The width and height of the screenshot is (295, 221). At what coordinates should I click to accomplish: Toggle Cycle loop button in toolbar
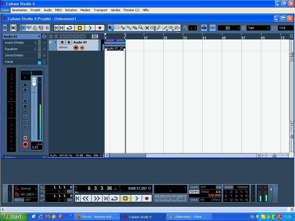(x=69, y=28)
